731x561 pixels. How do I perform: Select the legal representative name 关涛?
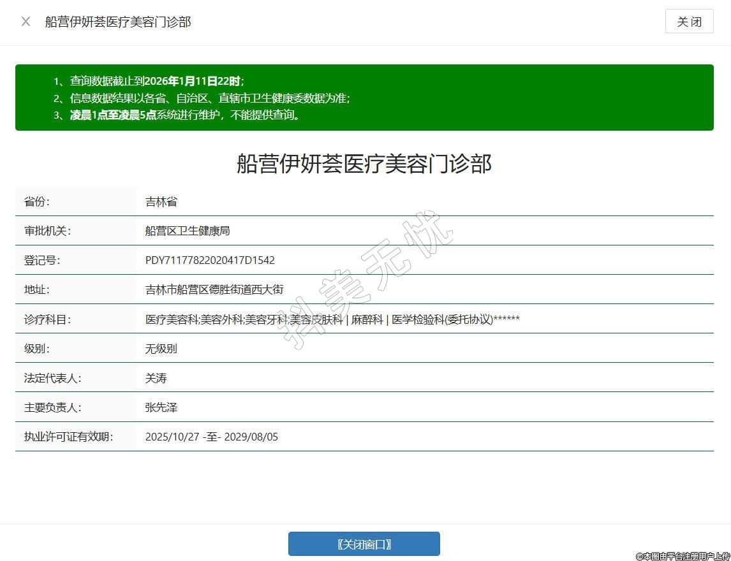tap(156, 378)
